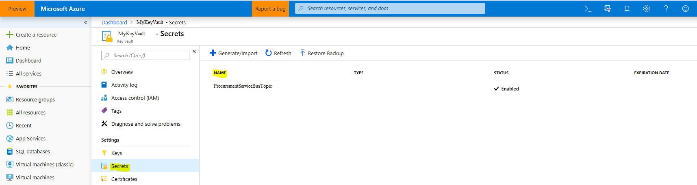697x185 pixels.
Task: Click the Resource groups cube icon
Action: pyautogui.click(x=10, y=99)
